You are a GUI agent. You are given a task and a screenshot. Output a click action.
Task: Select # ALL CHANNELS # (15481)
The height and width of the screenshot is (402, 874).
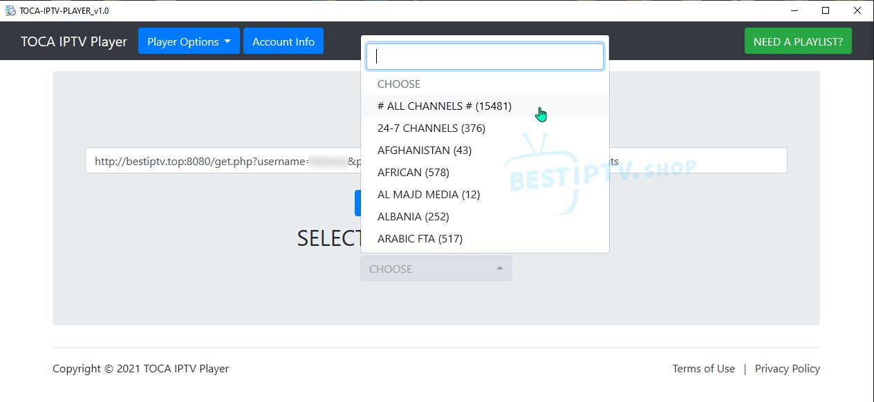pos(485,106)
